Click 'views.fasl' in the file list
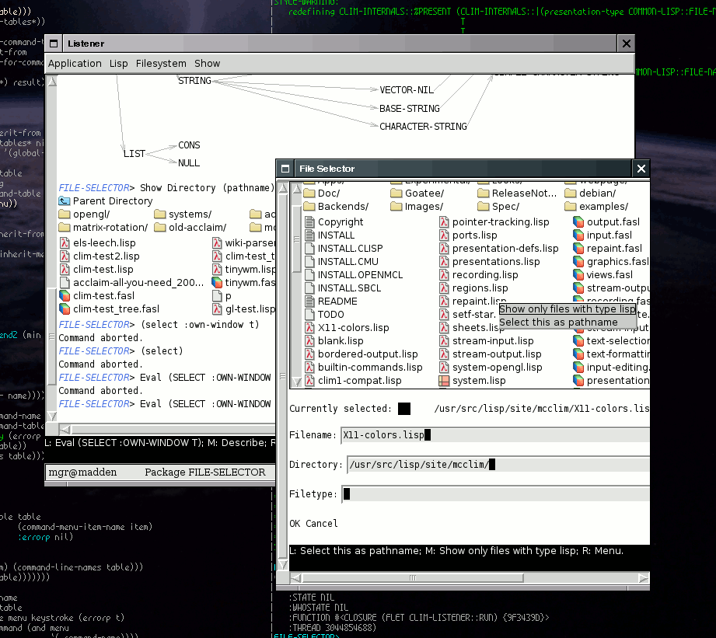 click(x=609, y=275)
